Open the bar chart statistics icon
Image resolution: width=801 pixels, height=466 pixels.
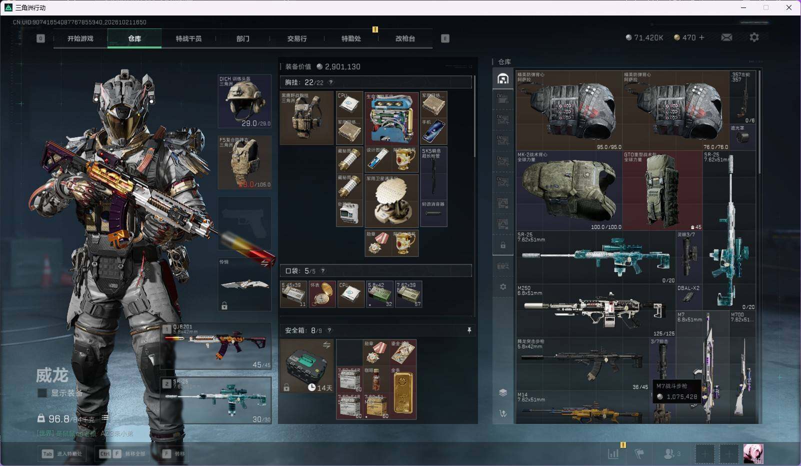[613, 453]
